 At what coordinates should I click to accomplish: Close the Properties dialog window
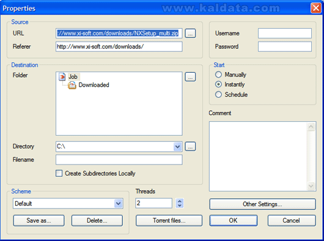tap(316, 9)
